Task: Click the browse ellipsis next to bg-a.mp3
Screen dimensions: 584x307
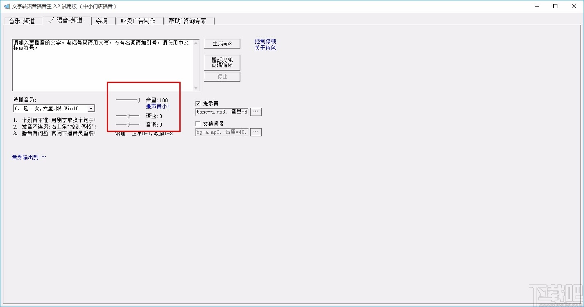Action: 256,131
